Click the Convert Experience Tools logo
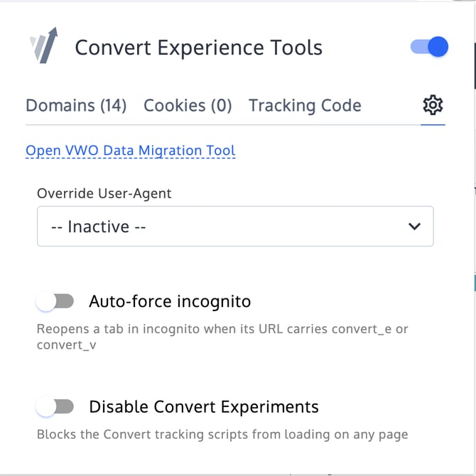Image resolution: width=476 pixels, height=476 pixels. point(44,45)
